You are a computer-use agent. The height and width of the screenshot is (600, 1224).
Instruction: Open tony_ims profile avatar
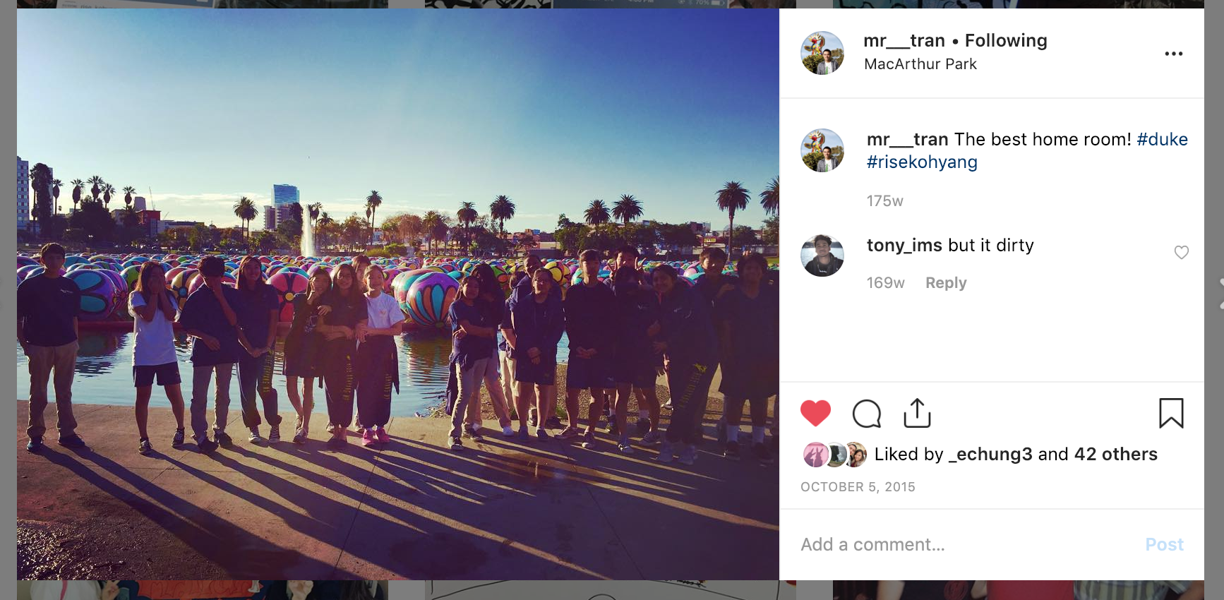(822, 256)
